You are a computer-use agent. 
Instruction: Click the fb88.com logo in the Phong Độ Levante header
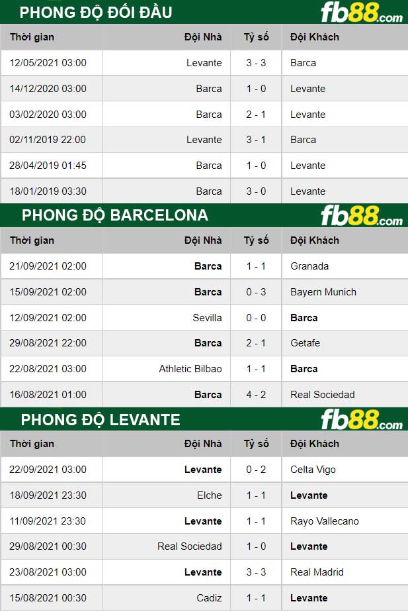[x=361, y=420]
